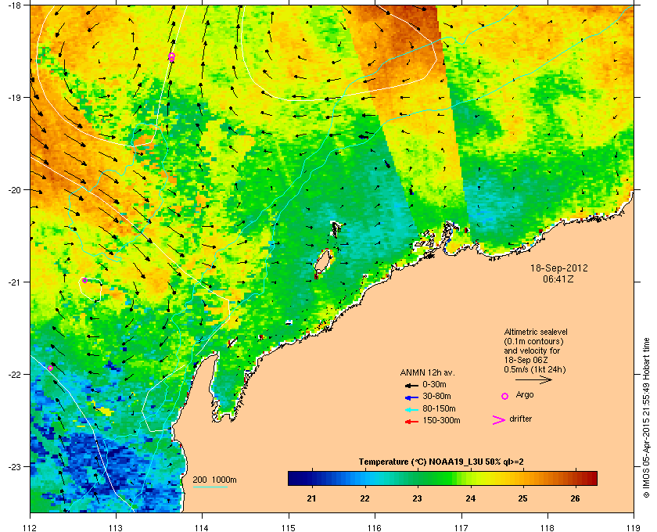This screenshot has height=532, width=657.
Task: Click the large oval island outline offshore
Action: (322, 262)
